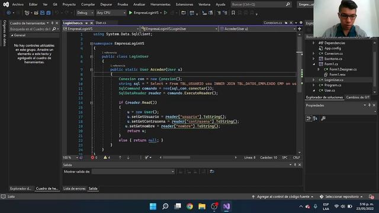Open the Mostrar salida de dropdown
The image size is (379, 213).
coord(133,172)
